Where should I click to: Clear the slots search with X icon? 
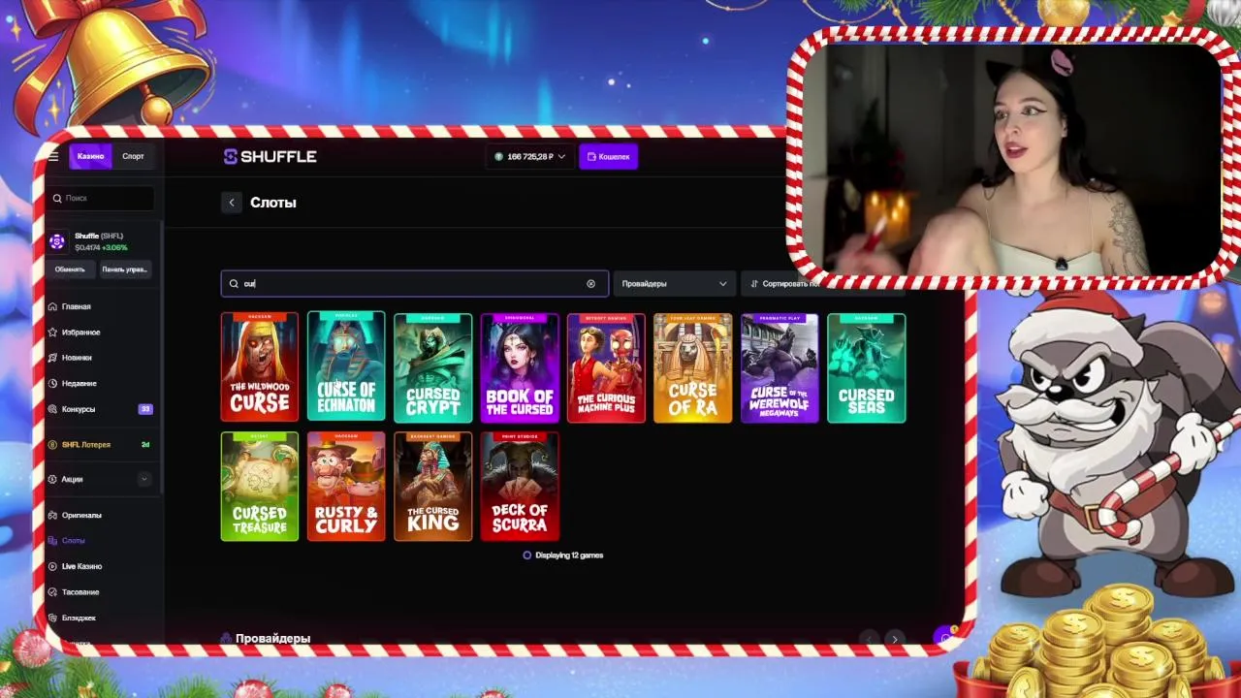point(590,283)
